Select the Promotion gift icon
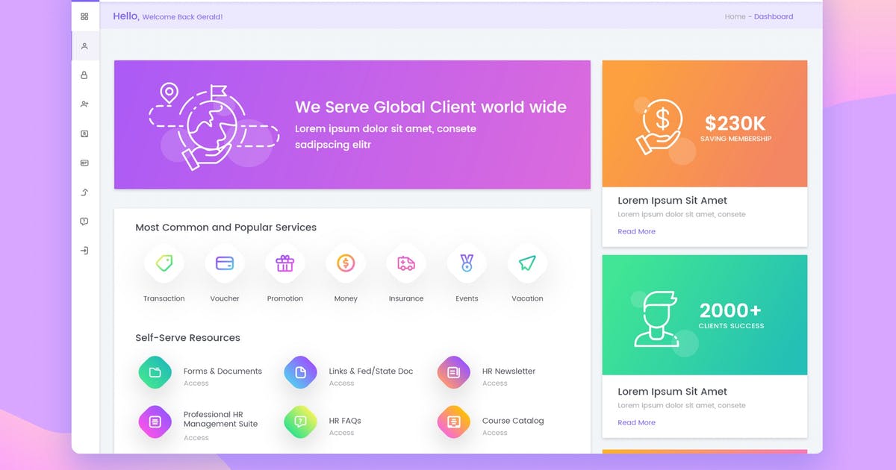This screenshot has width=896, height=470. pyautogui.click(x=284, y=263)
